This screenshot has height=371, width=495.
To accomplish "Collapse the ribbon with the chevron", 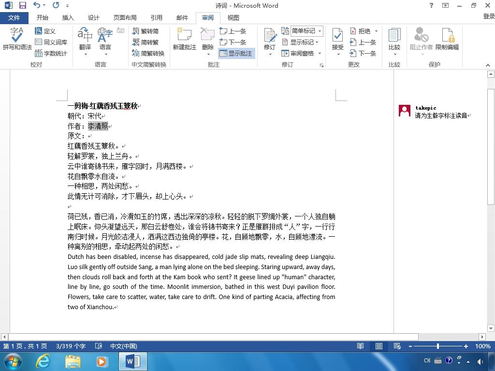I will (x=488, y=65).
